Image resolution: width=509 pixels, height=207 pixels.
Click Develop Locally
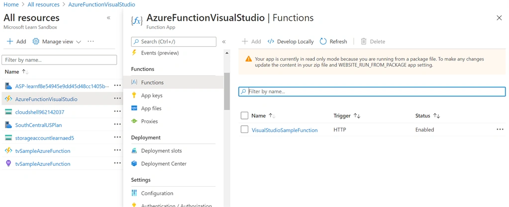coord(290,42)
